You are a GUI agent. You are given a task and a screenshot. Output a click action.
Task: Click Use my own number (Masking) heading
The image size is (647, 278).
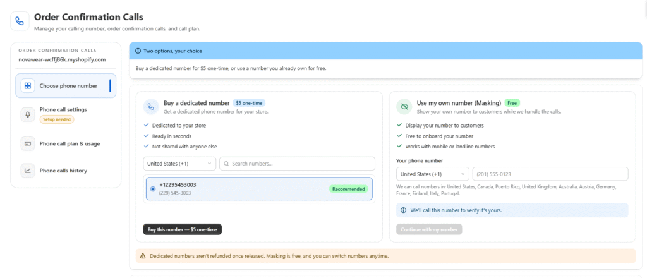click(459, 103)
